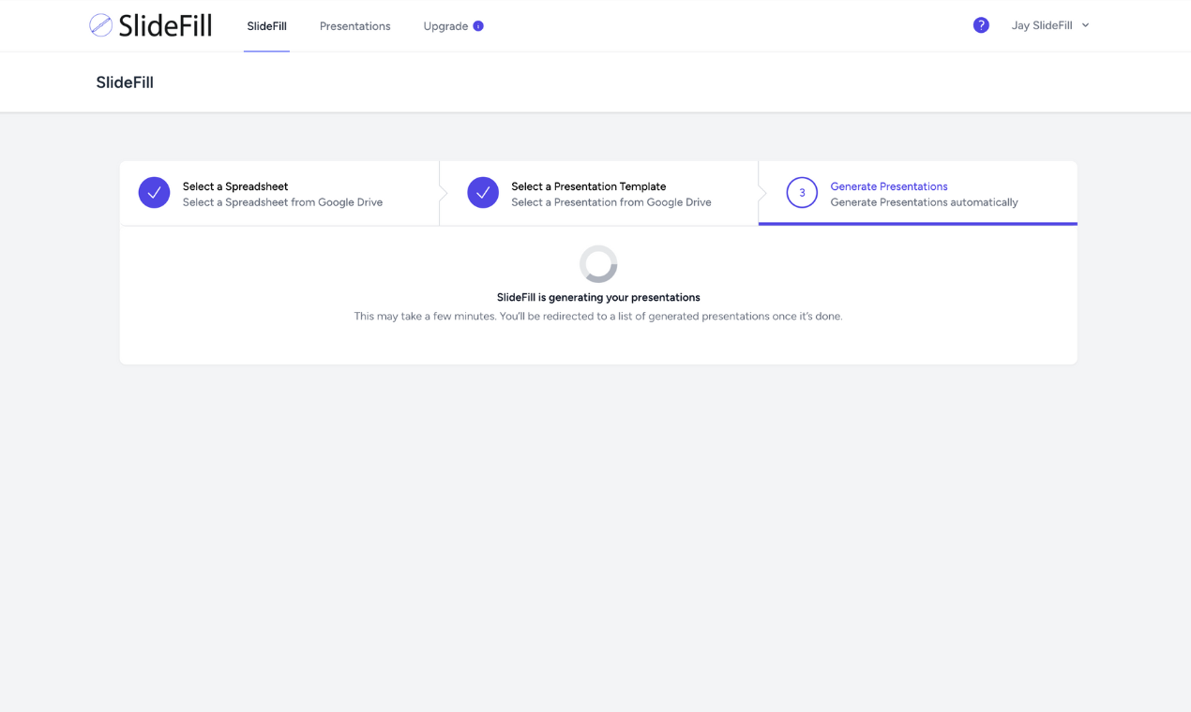
Task: Select the Generate Presentations step
Action: pos(918,194)
